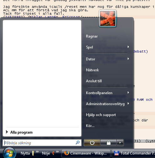Expand the Spel submenu arrow
This screenshot has width=155, height=158.
[128, 47]
